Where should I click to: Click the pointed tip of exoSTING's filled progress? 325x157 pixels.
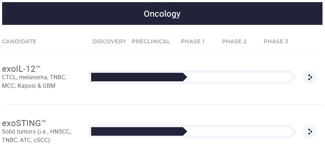[185, 131]
